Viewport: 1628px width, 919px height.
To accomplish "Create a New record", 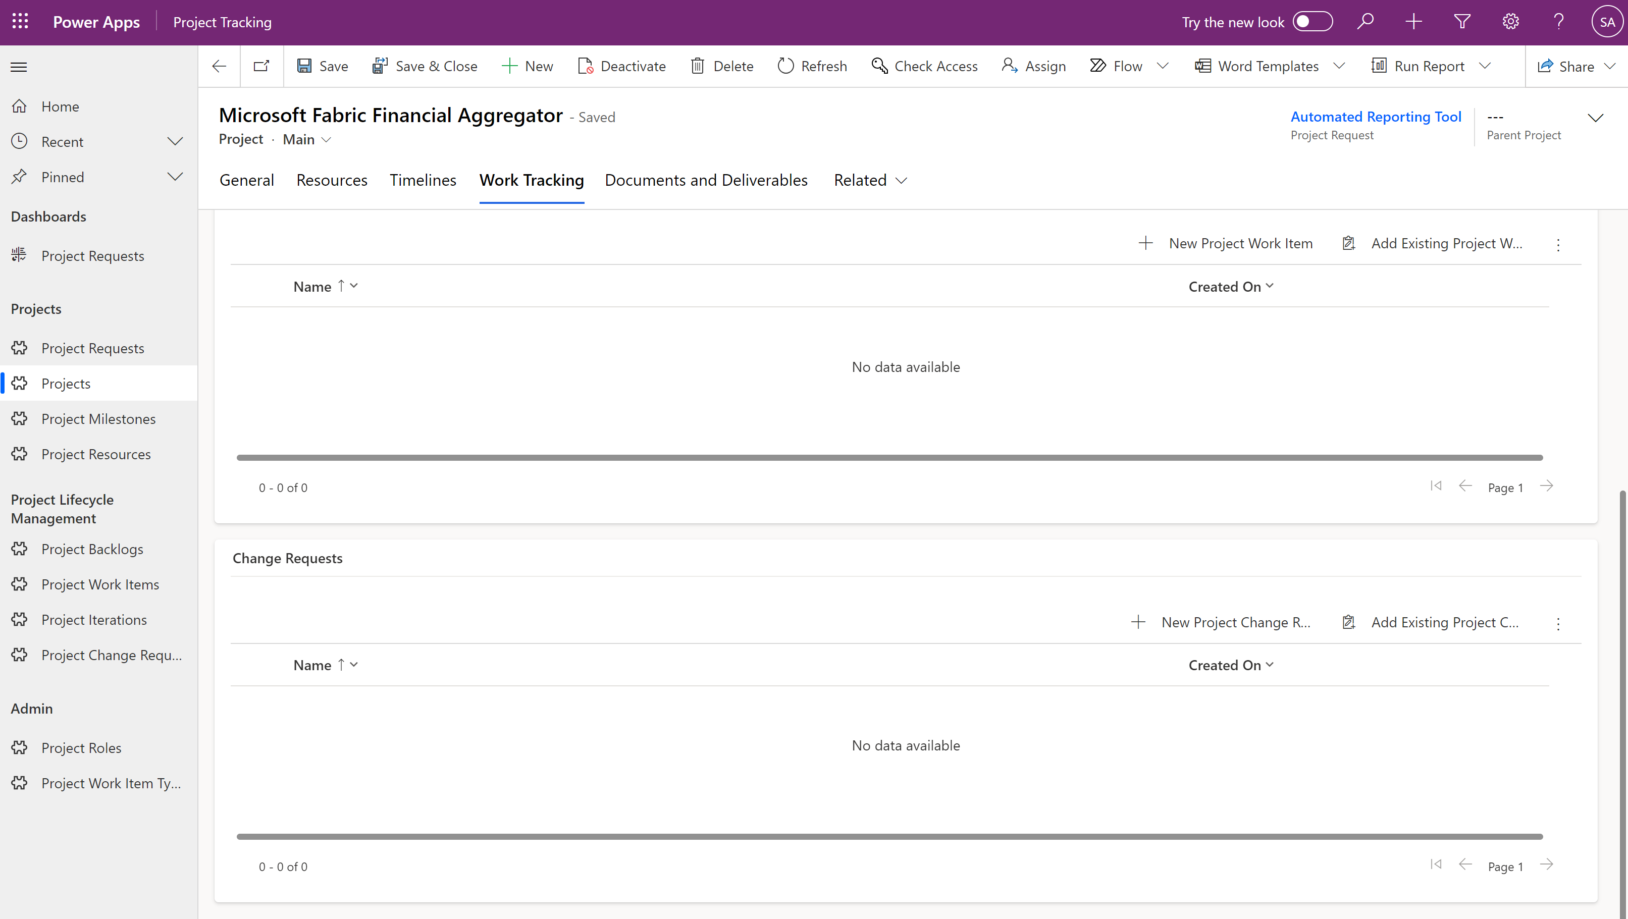I will click(x=527, y=66).
